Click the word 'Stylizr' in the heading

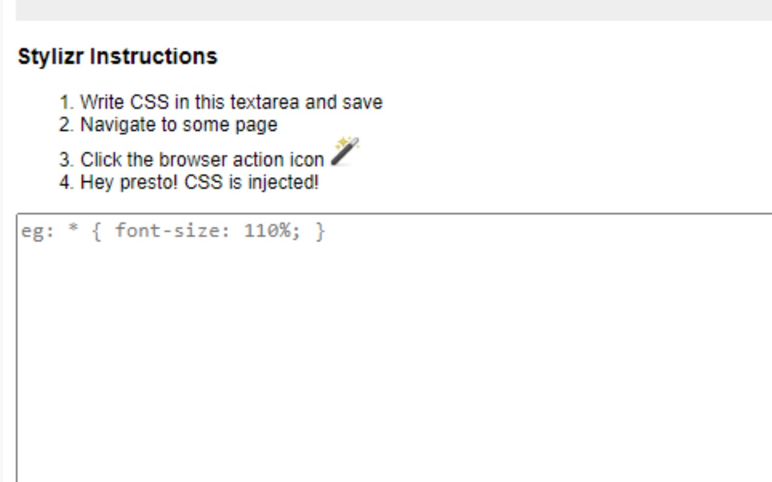tap(51, 57)
